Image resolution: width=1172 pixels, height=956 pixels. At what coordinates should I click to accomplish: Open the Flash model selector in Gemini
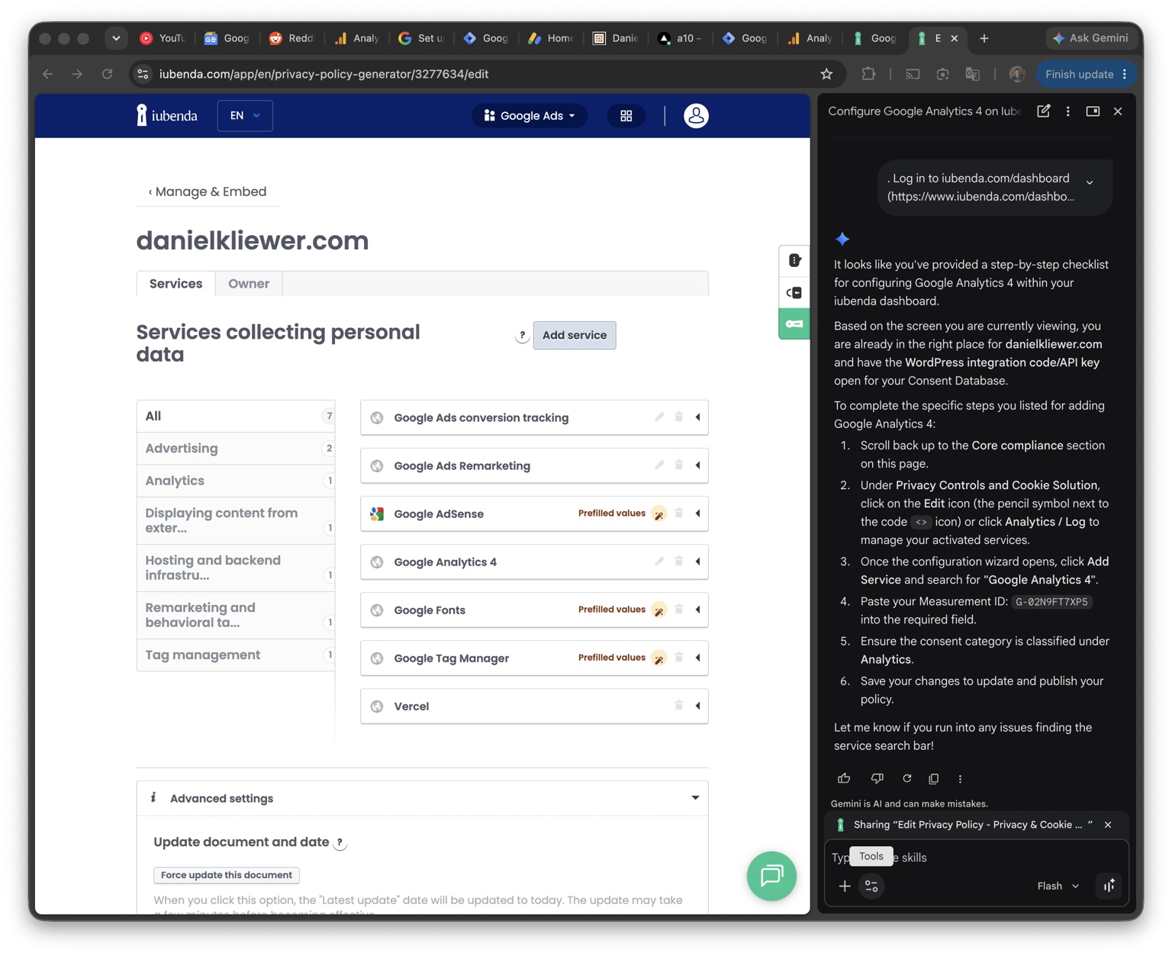[1058, 886]
